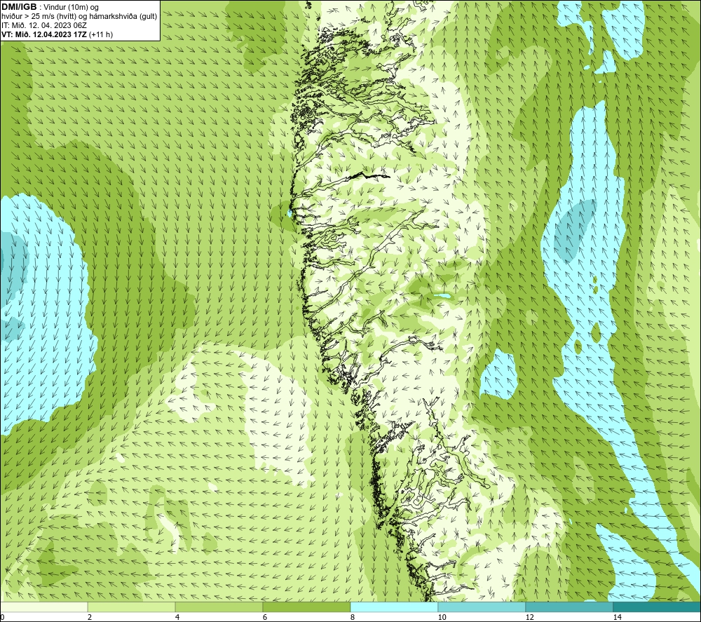This screenshot has width=701, height=622.
Task: Click the 'Vindur (10m) og' text
Action: tap(71, 8)
